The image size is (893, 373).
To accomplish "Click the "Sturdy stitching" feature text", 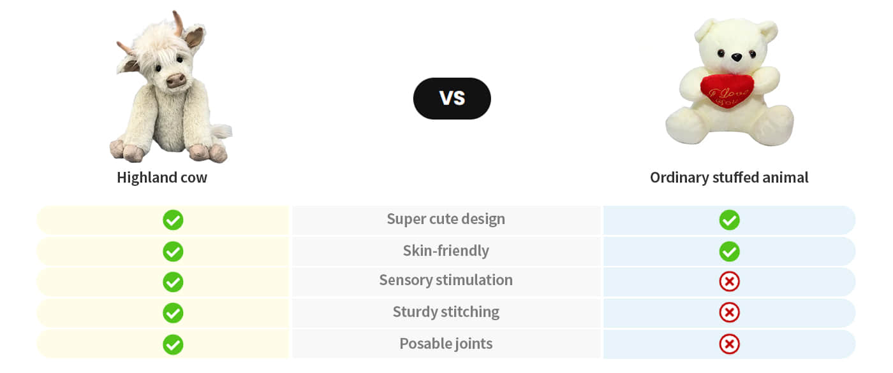I will 446,312.
